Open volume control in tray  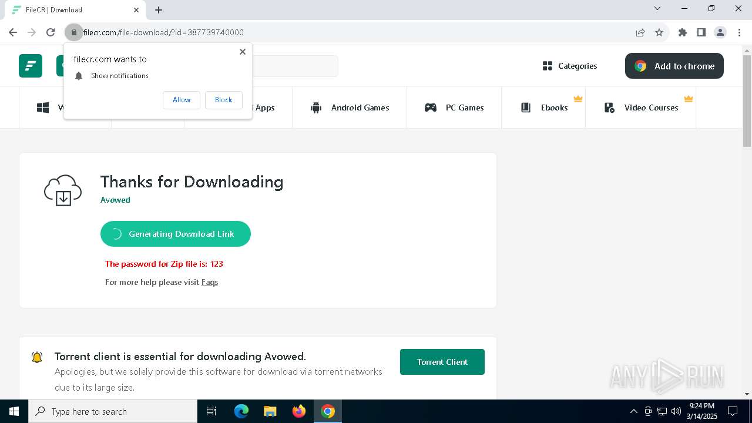click(x=676, y=411)
